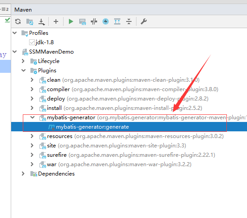Click the mybatis-generator plugin icon
Viewport: 247px width, 218px height.
click(43, 118)
